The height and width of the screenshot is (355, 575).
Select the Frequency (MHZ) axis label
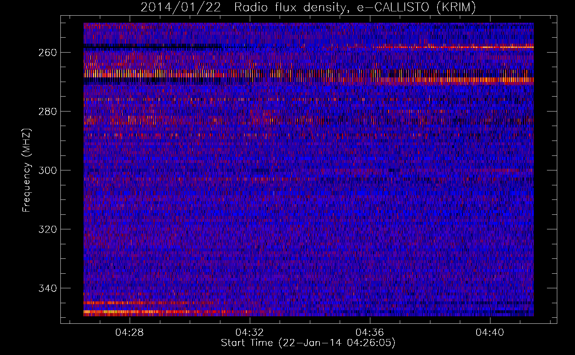[27, 170]
